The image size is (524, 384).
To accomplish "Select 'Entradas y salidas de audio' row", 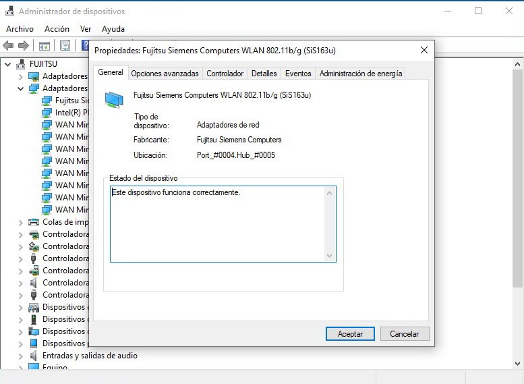I will [90, 356].
